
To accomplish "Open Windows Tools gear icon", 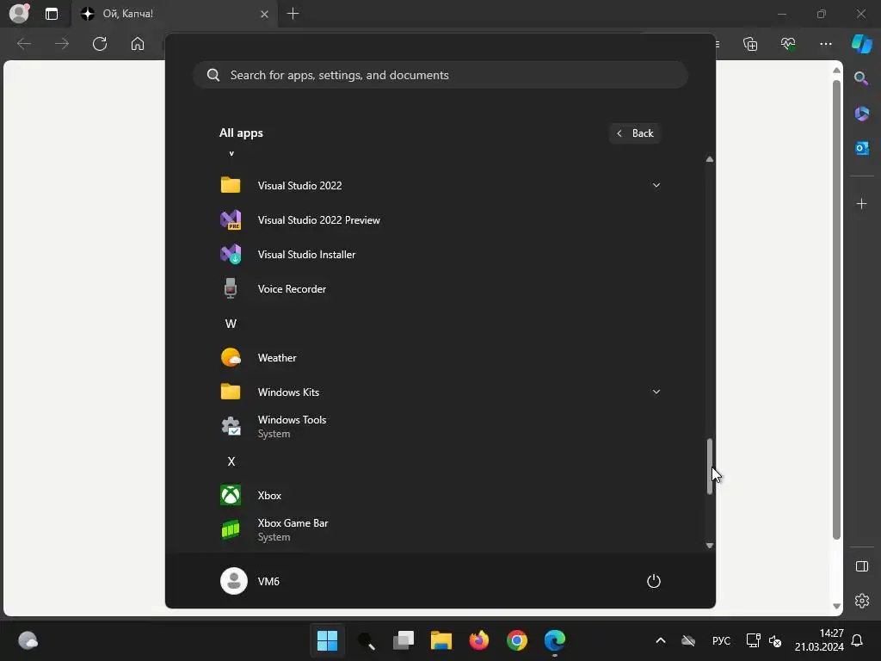I will pyautogui.click(x=231, y=427).
